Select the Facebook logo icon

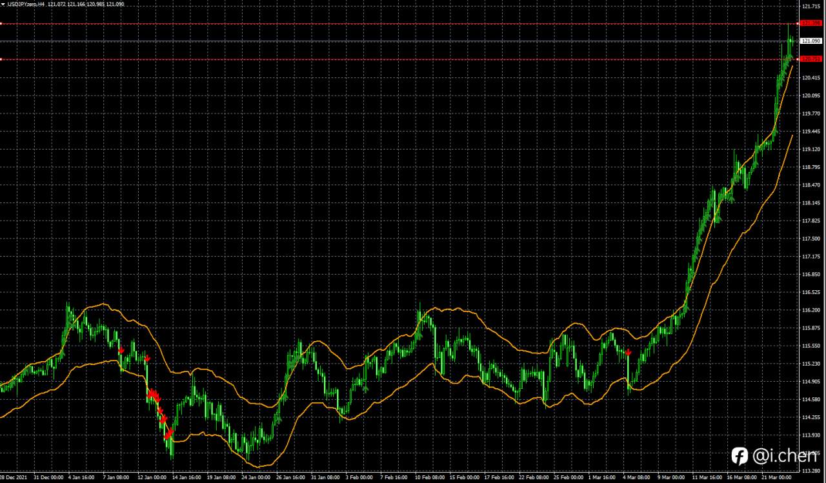[740, 456]
